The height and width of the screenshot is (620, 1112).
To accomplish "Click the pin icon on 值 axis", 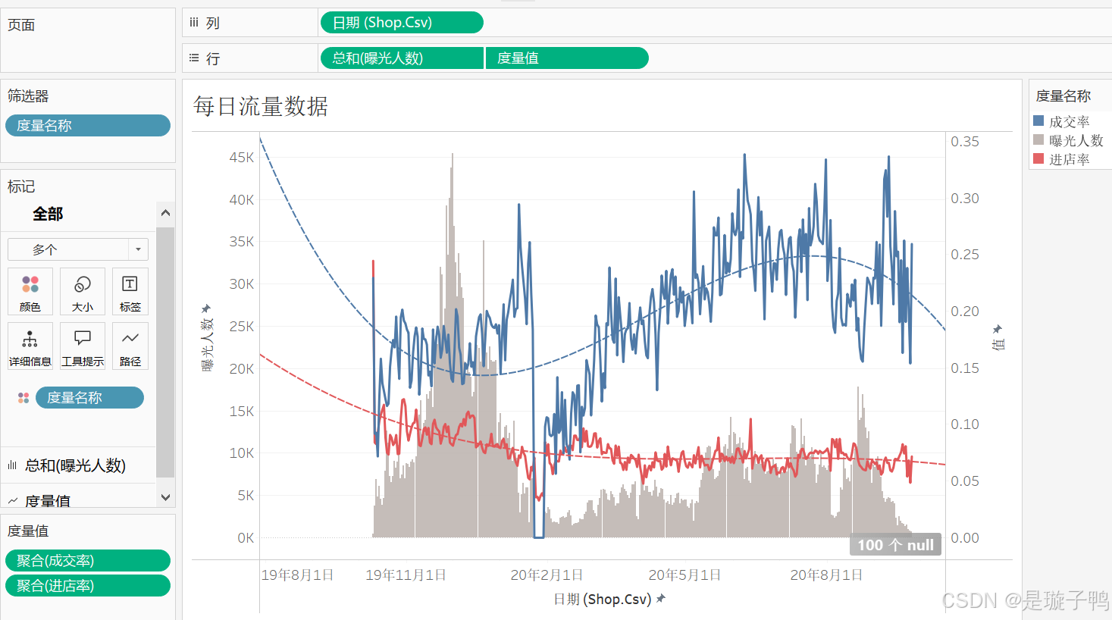I will click(998, 329).
